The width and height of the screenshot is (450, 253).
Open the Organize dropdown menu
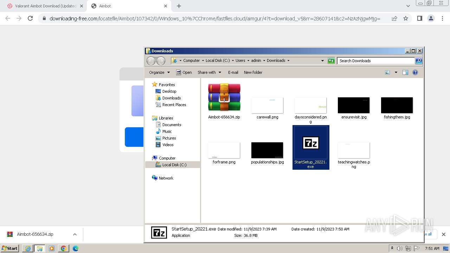[159, 72]
